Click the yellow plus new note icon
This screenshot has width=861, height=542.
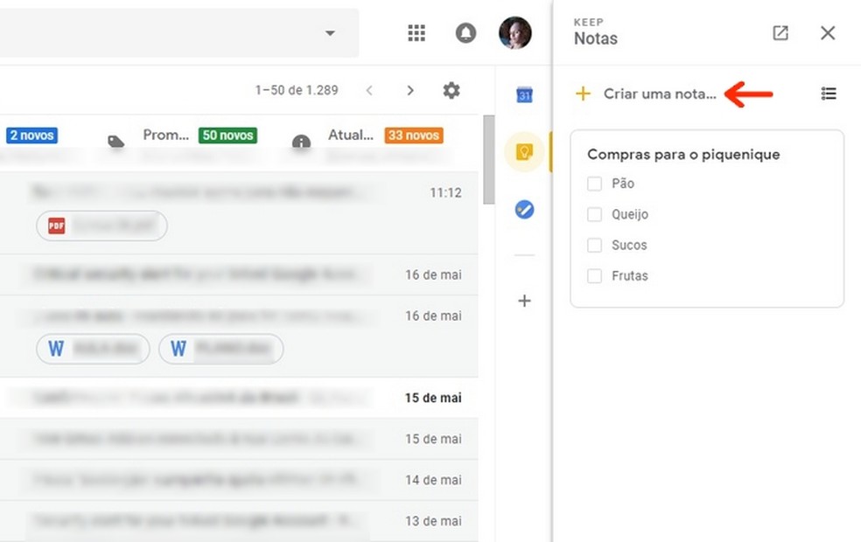pos(583,94)
